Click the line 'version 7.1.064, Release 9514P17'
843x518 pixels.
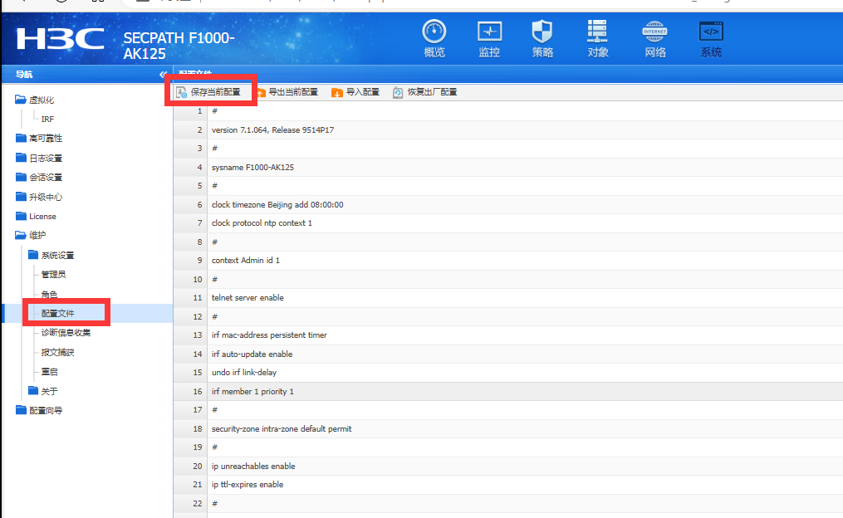coord(272,130)
